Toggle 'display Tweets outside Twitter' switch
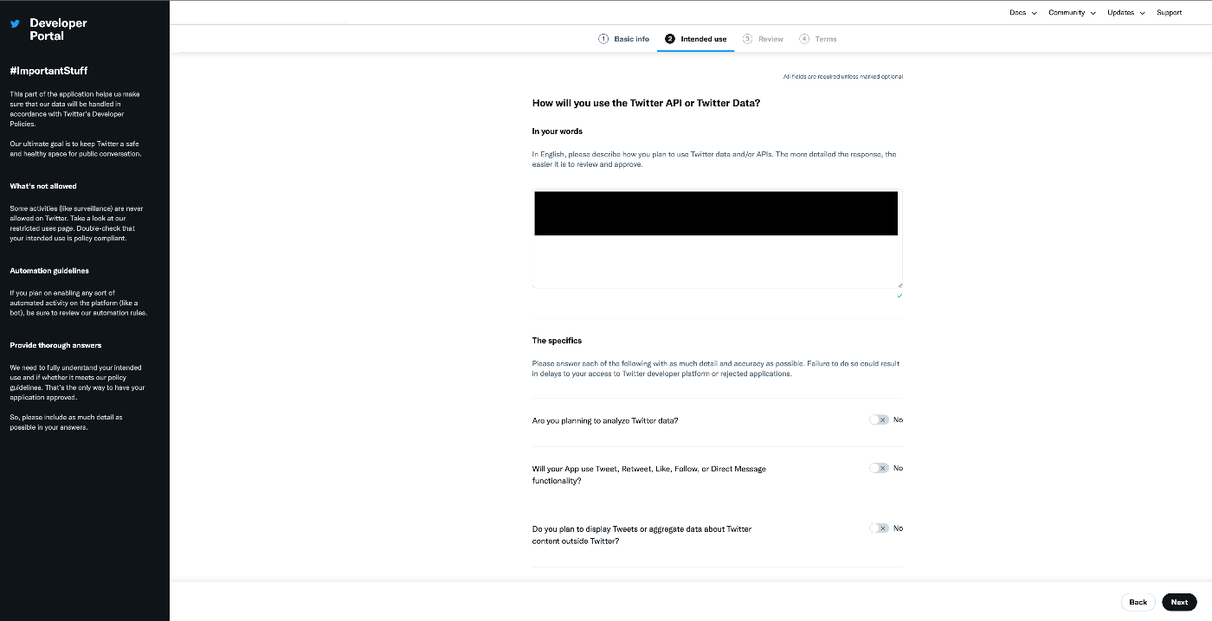 point(880,528)
